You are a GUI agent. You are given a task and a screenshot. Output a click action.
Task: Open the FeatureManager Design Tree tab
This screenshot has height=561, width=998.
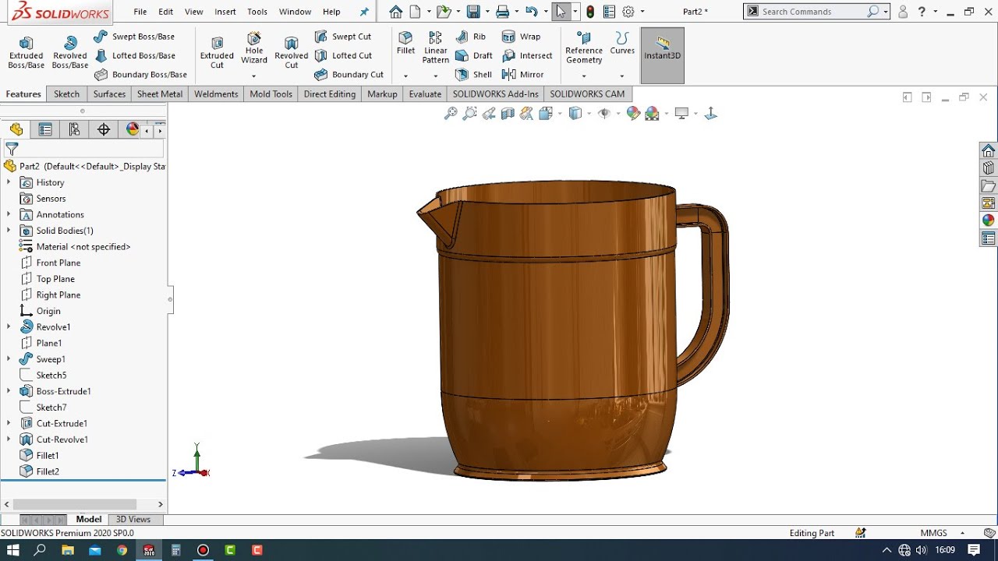[16, 129]
